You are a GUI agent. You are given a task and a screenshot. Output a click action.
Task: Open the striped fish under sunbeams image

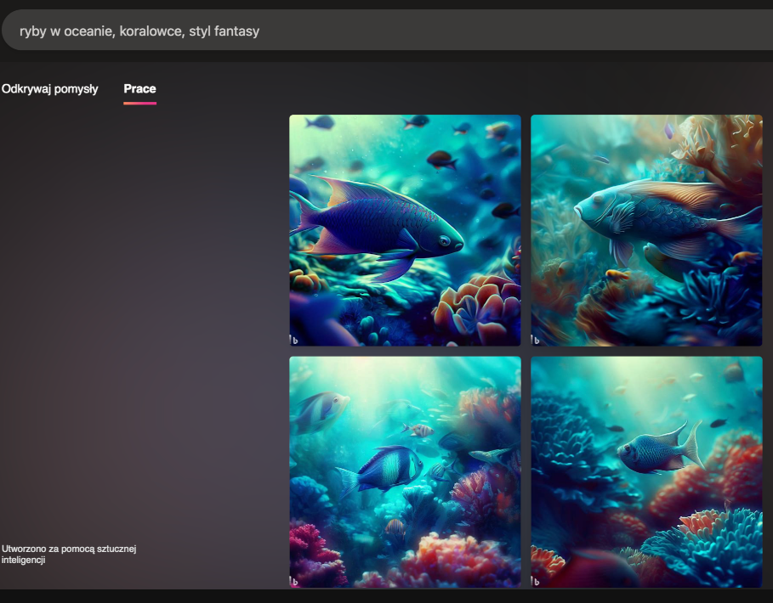coord(405,471)
